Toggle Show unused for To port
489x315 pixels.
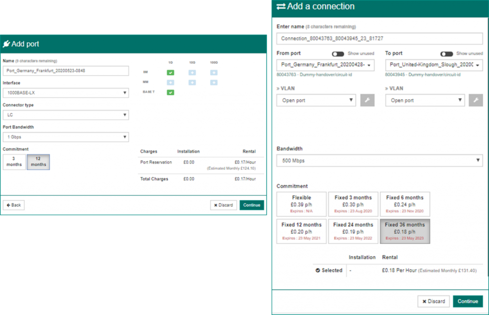(446, 54)
